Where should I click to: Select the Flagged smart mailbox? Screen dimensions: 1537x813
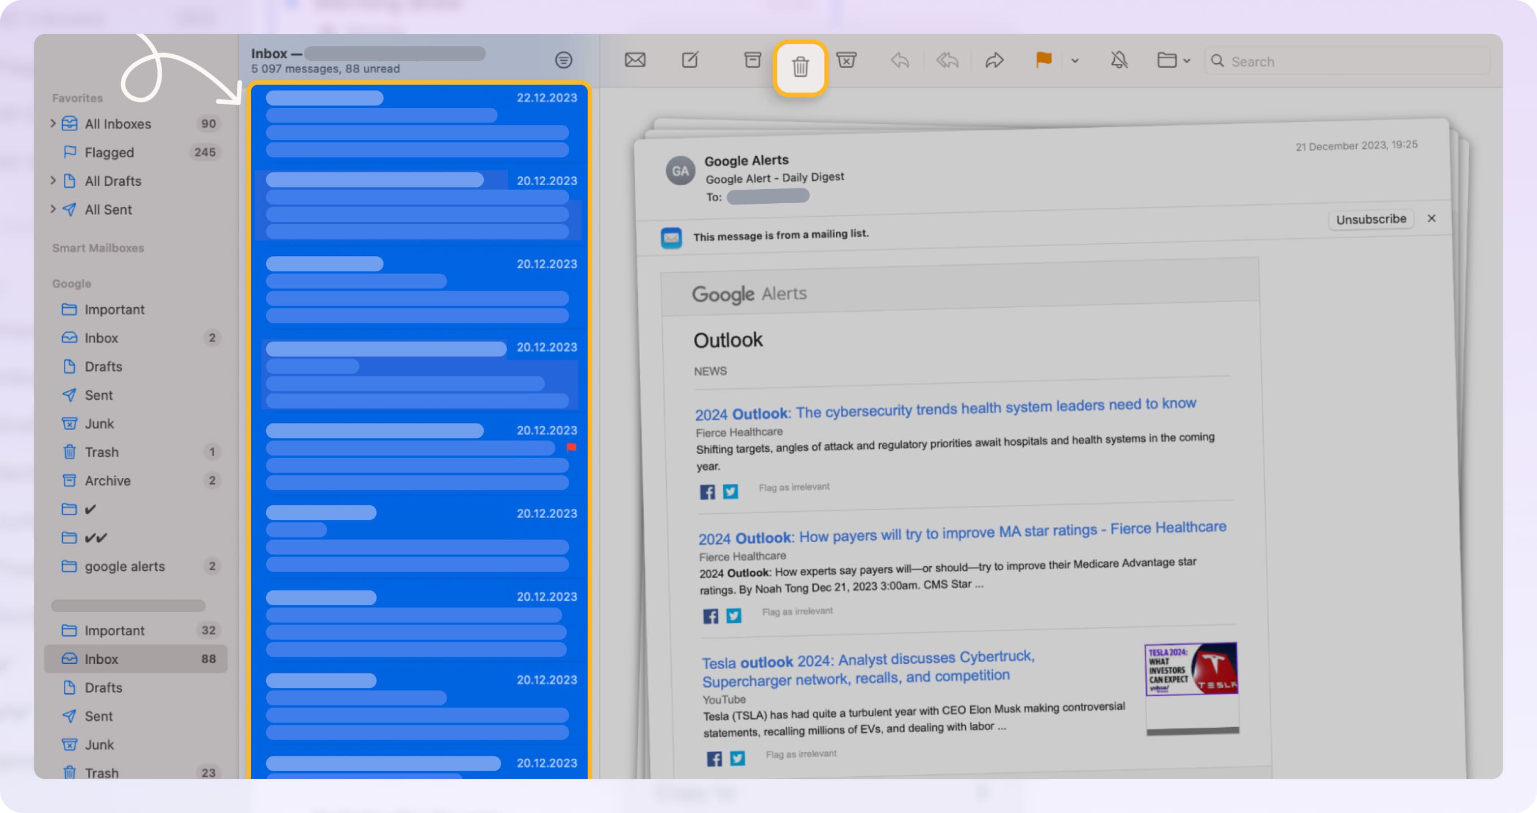(x=108, y=151)
